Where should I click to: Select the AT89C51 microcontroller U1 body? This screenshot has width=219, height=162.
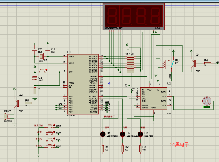click(x=83, y=84)
